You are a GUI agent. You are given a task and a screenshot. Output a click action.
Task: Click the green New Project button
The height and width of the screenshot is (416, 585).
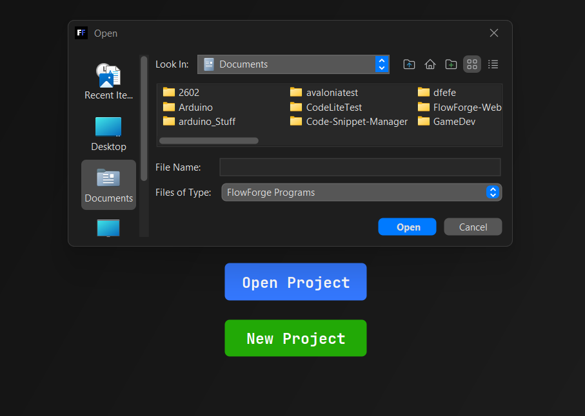(x=295, y=338)
